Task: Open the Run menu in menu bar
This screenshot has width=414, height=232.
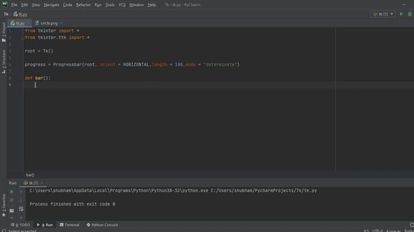Action: coord(98,5)
